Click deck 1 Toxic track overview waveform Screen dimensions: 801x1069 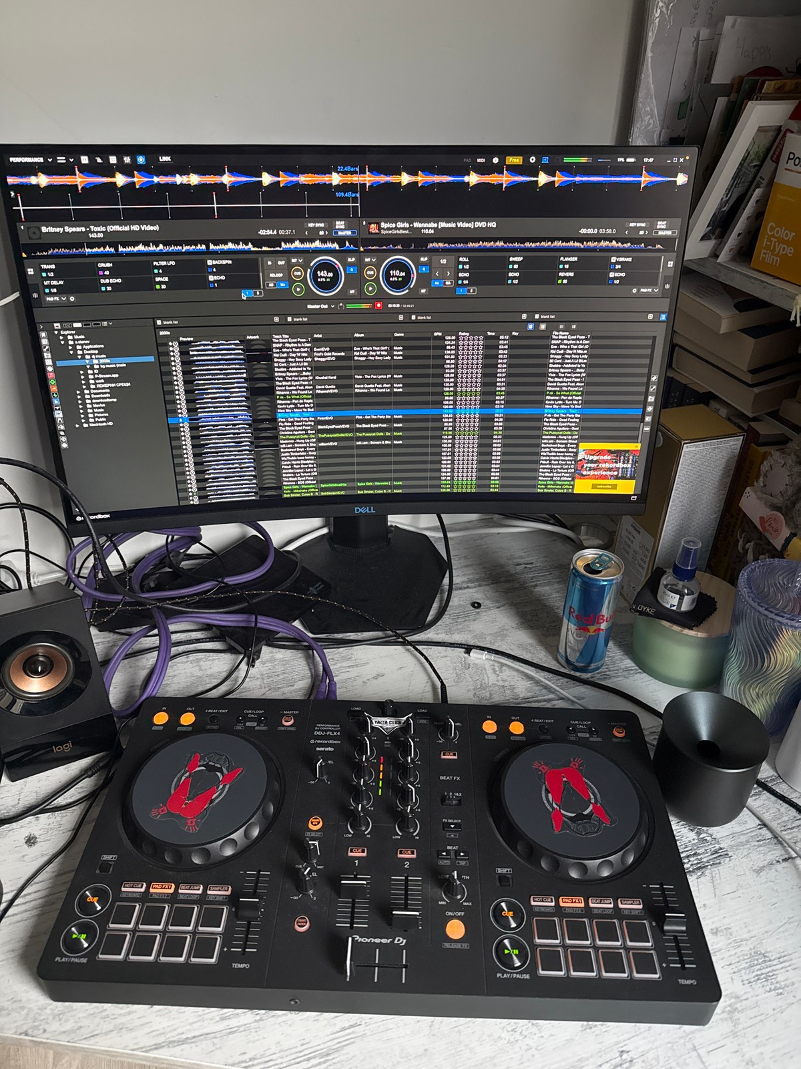pyautogui.click(x=190, y=249)
